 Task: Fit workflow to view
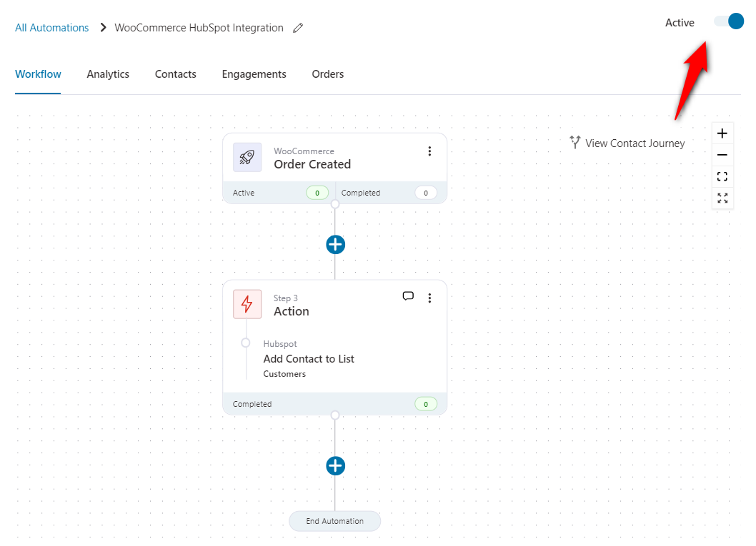722,176
